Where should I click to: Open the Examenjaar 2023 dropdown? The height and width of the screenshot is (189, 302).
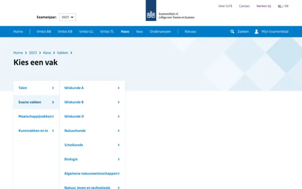tap(67, 17)
